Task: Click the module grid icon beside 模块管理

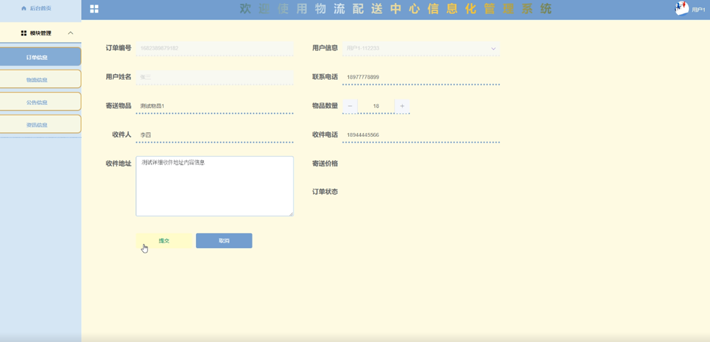Action: 24,33
